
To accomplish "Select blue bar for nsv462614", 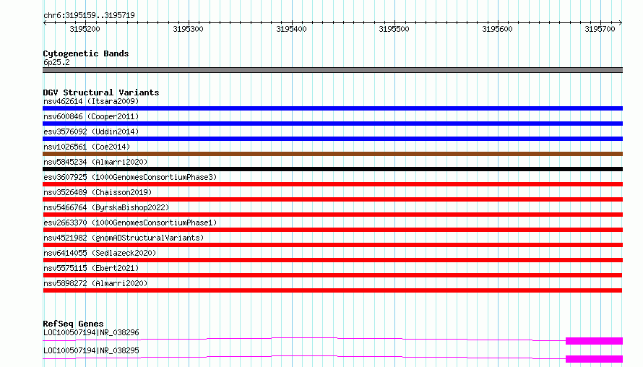I will (332, 108).
